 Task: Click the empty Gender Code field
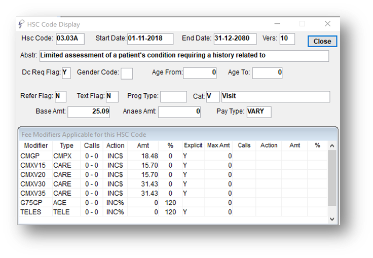click(127, 73)
